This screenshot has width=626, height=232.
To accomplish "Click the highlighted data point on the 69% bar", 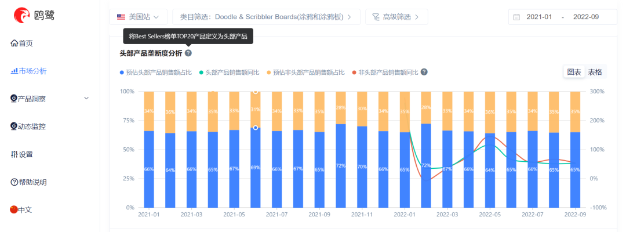I will (256, 128).
